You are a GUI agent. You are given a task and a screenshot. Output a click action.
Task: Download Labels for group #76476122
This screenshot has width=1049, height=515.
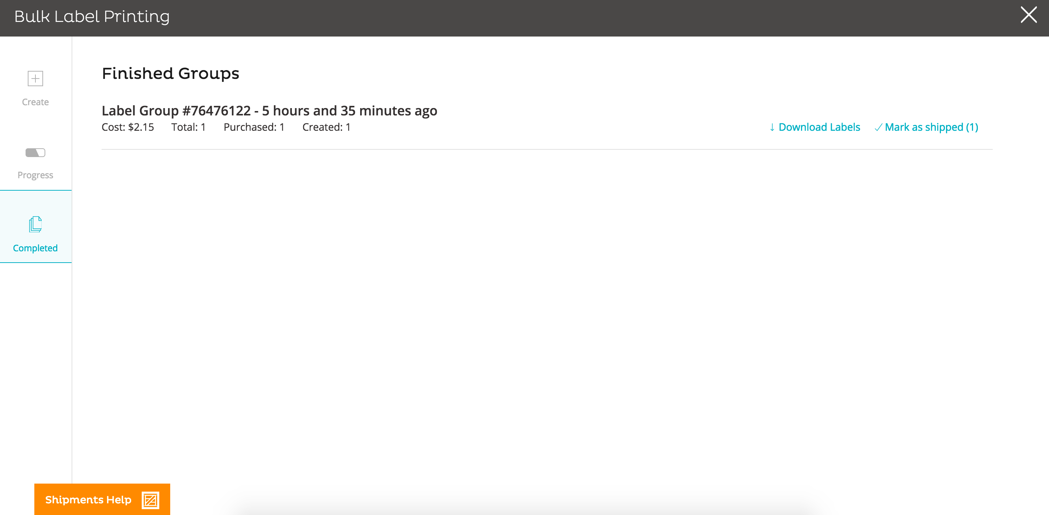[x=819, y=127]
